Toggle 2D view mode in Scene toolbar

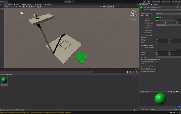[x=20, y=7]
